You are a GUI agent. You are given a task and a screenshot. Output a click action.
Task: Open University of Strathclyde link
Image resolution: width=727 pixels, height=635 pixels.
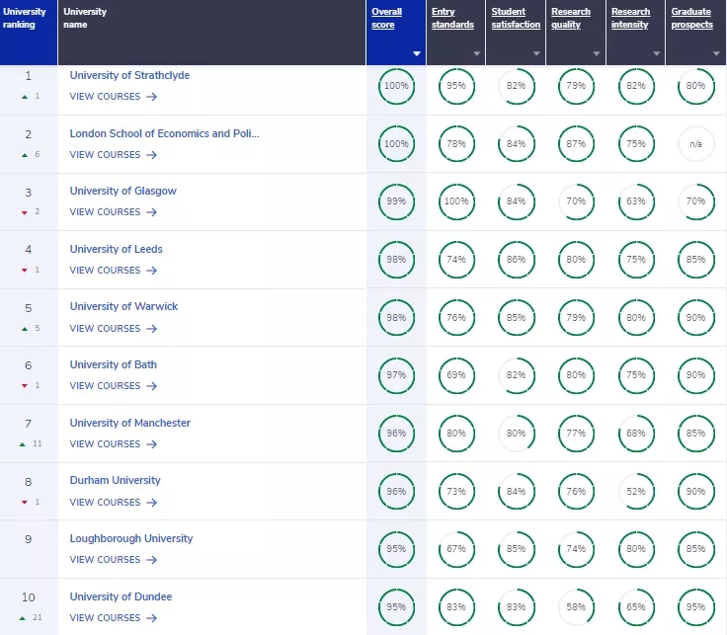pos(129,75)
